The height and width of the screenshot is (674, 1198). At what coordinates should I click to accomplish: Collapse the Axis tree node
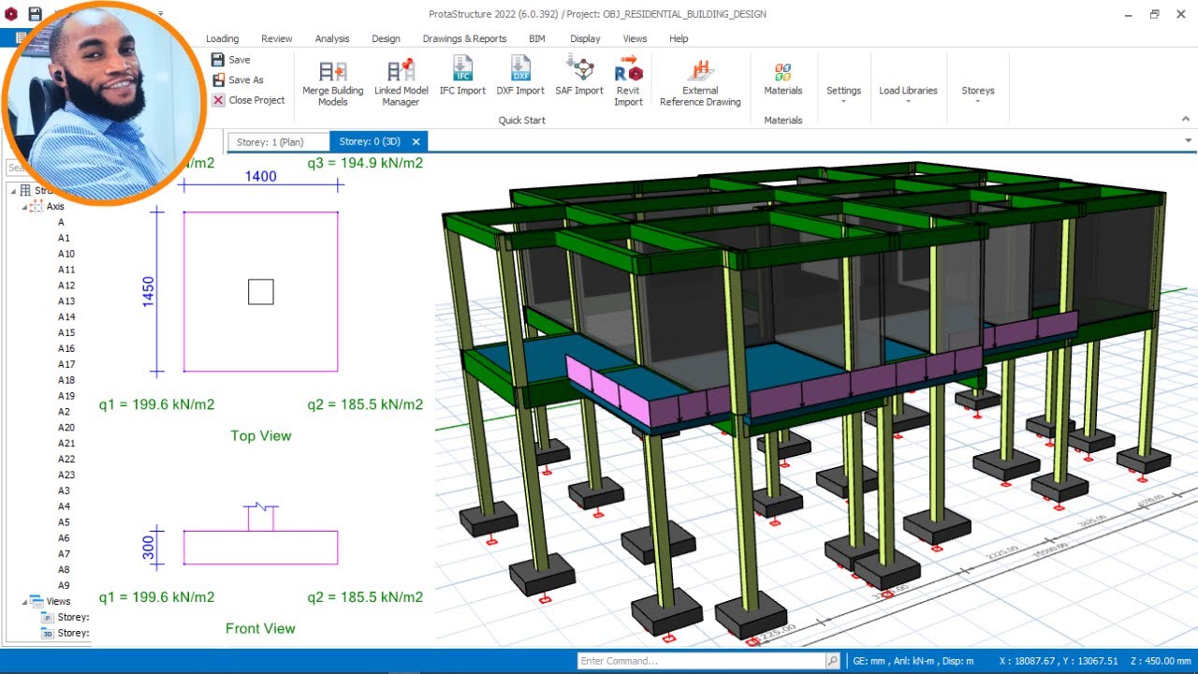pyautogui.click(x=24, y=206)
